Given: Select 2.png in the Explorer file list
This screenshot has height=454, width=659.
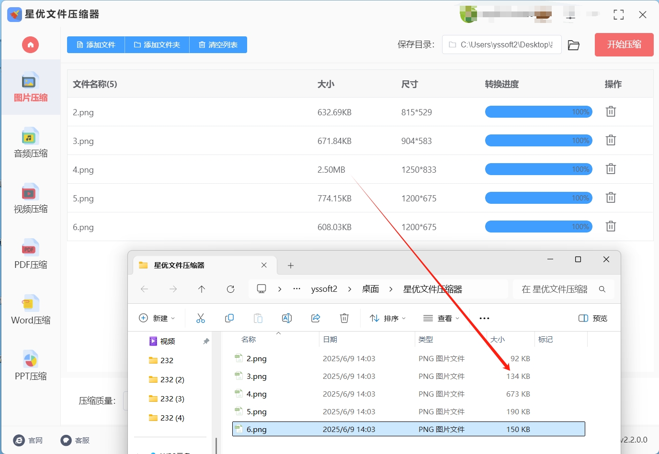Looking at the screenshot, I should 409,358.
